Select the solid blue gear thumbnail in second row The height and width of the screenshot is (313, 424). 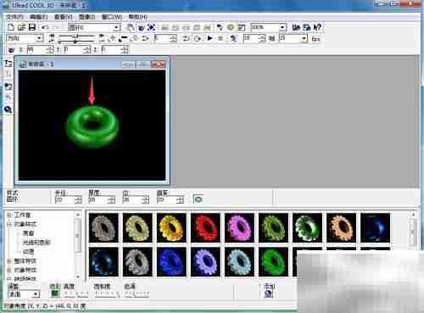(171, 262)
